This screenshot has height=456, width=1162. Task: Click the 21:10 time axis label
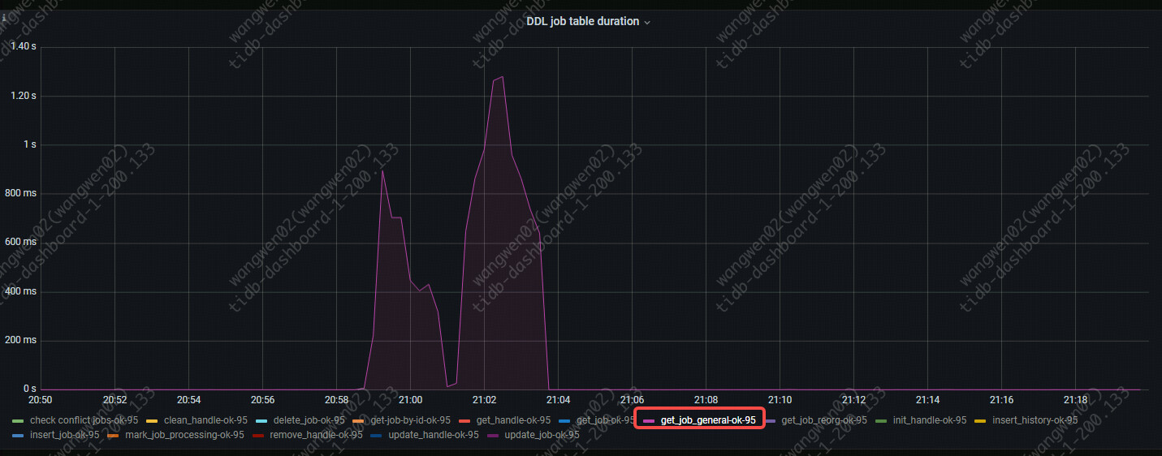(x=780, y=401)
